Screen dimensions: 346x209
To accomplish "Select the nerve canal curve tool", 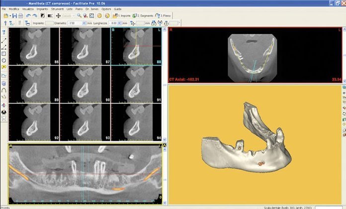I will (x=4, y=75).
